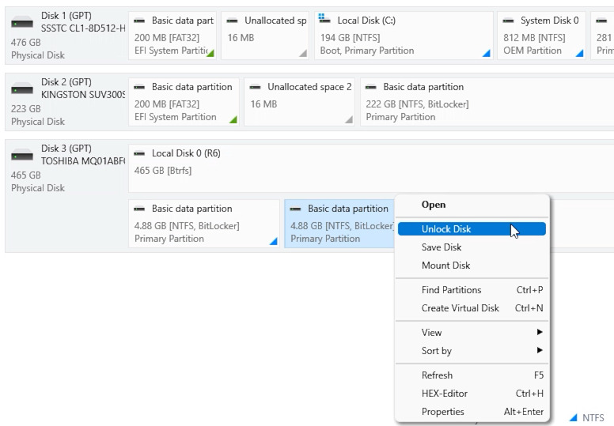Viewport: 614px width, 426px height.
Task: Click Disk 2 KINGSTON drive icon
Action: click(22, 89)
